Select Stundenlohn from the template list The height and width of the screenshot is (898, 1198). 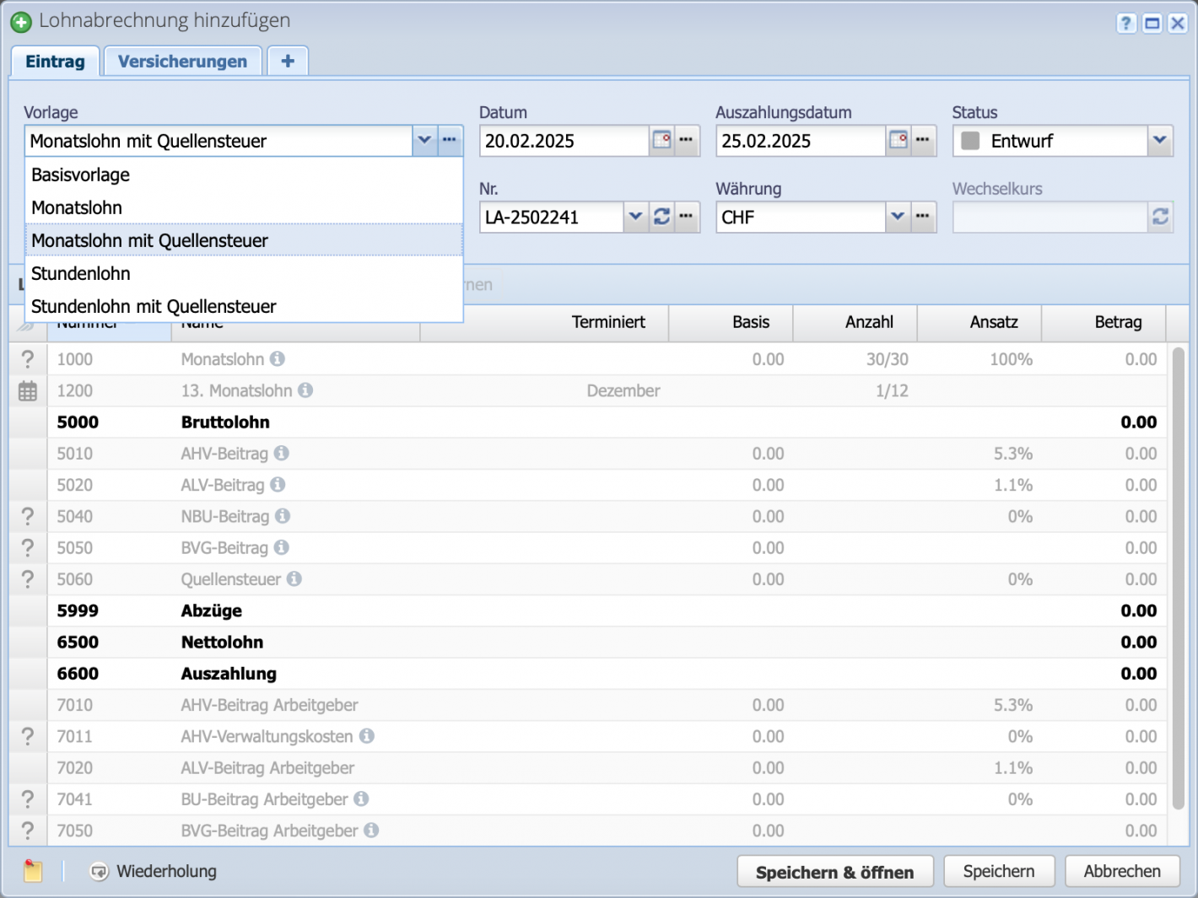tap(81, 273)
